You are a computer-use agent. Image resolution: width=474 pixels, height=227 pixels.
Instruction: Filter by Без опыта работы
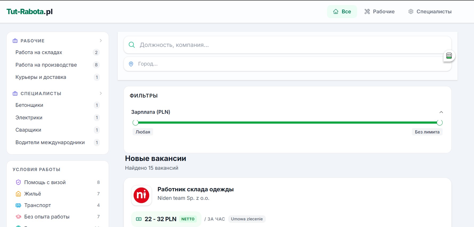(x=58, y=217)
